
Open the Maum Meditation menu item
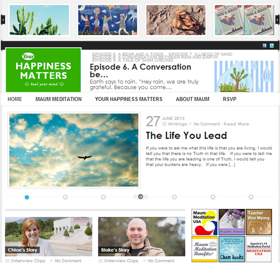59,99
